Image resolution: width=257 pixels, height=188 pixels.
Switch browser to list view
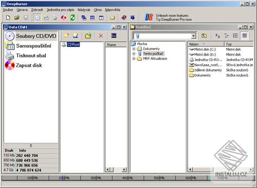(235, 35)
